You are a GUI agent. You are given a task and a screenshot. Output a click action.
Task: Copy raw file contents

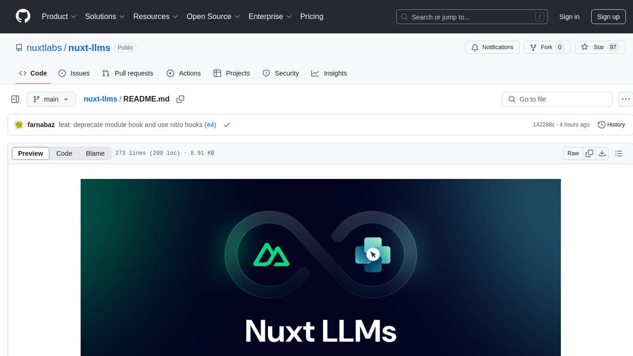(x=589, y=153)
